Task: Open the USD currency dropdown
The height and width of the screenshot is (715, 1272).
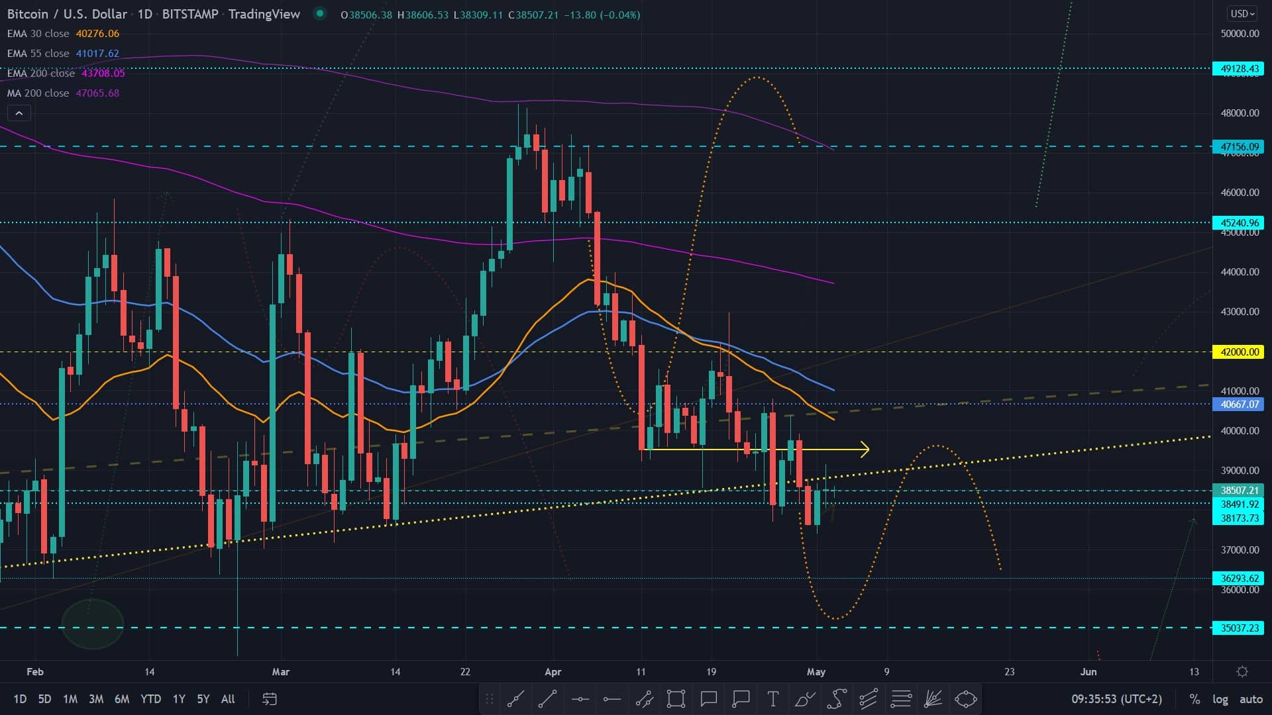Action: (1242, 14)
